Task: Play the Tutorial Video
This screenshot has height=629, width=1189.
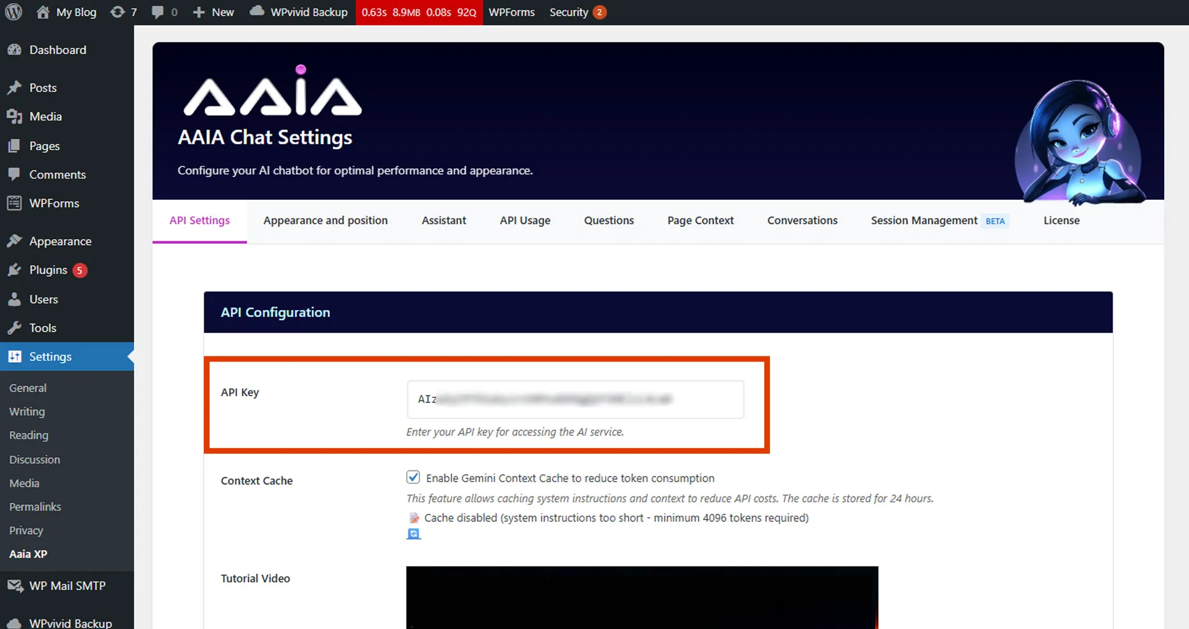Action: pyautogui.click(x=642, y=597)
